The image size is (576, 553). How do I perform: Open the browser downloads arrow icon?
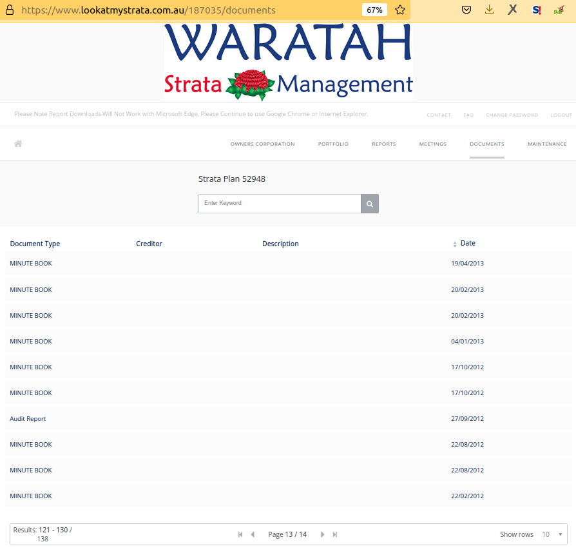pyautogui.click(x=489, y=10)
